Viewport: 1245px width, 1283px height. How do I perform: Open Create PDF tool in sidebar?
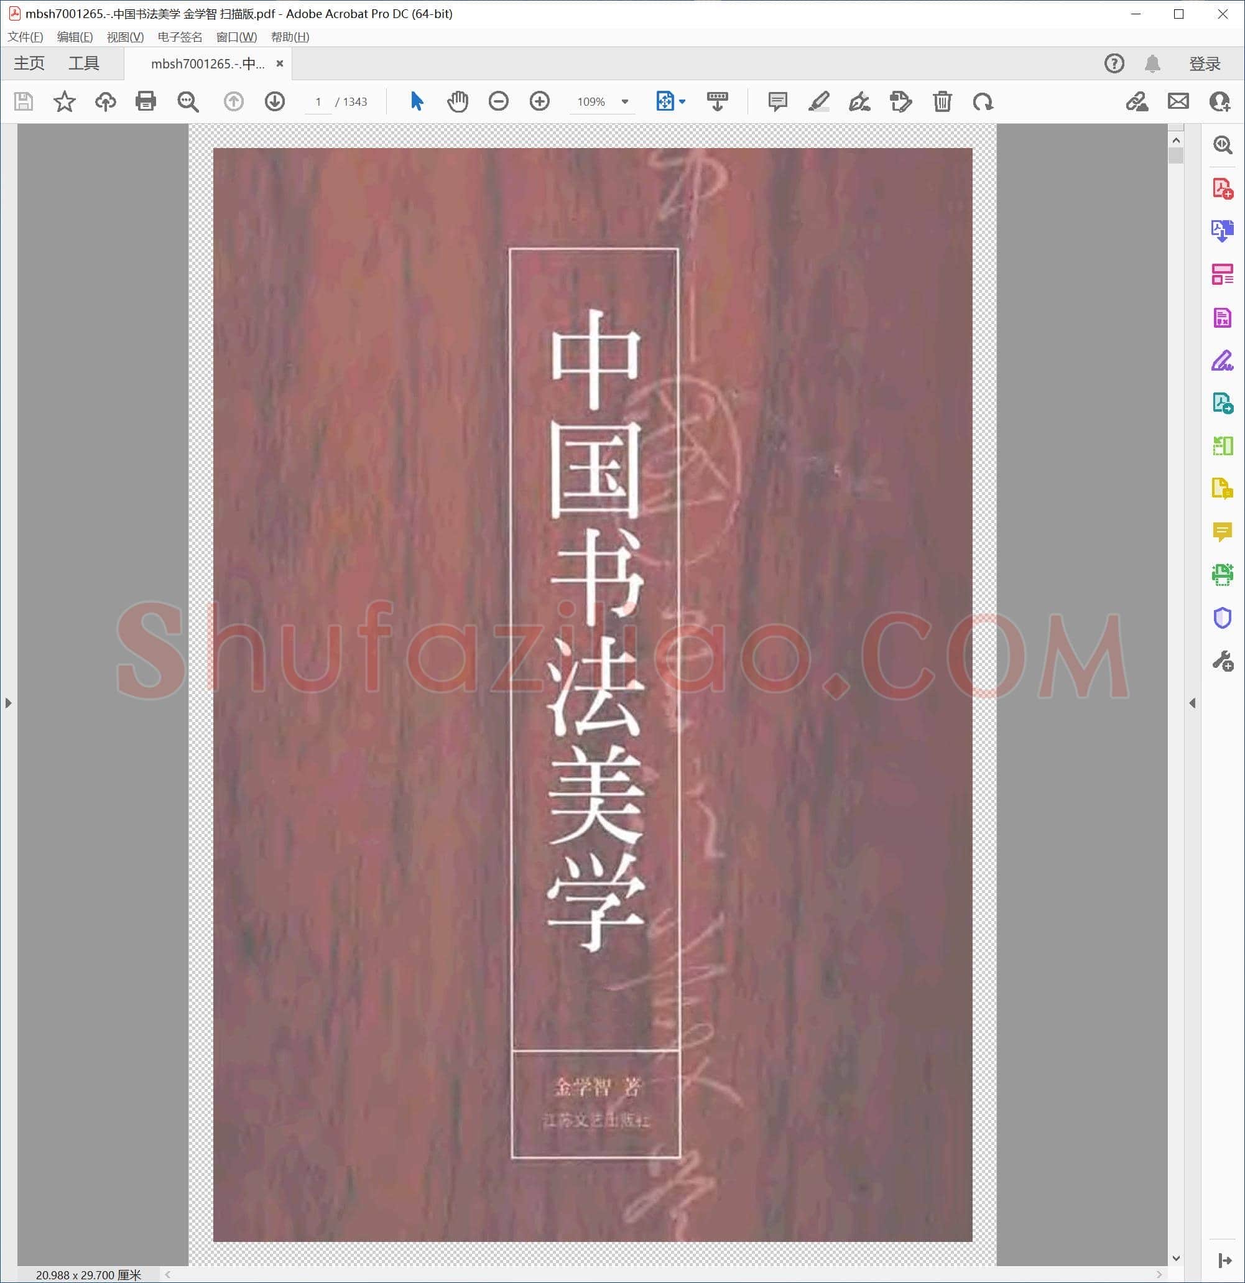pyautogui.click(x=1222, y=188)
